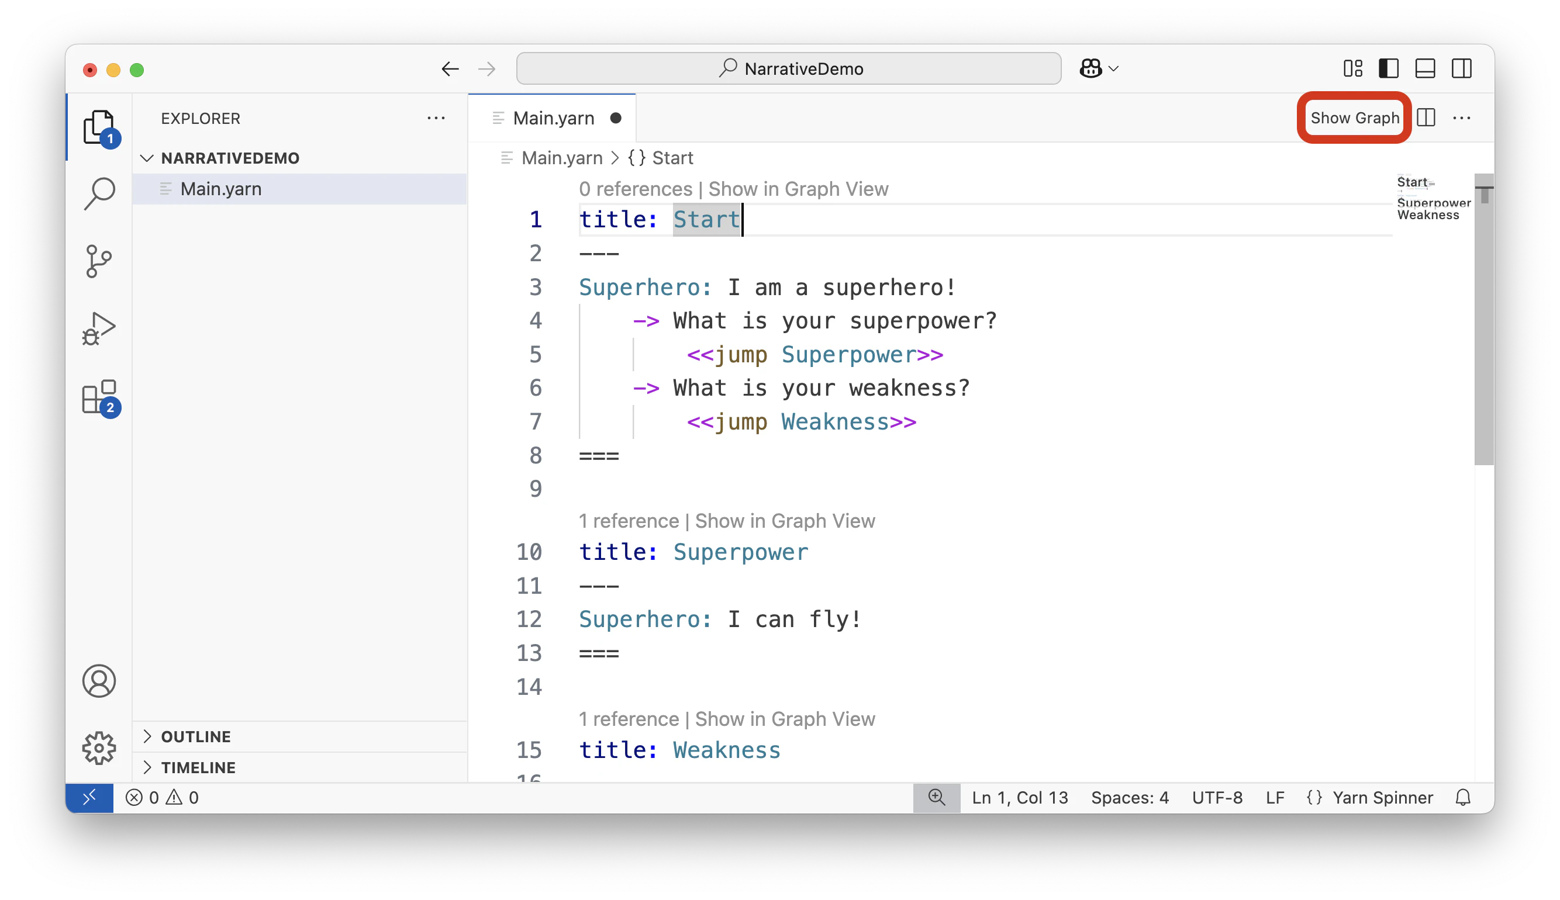Toggle the secondary side bar visibility
The height and width of the screenshot is (900, 1560).
point(1462,68)
